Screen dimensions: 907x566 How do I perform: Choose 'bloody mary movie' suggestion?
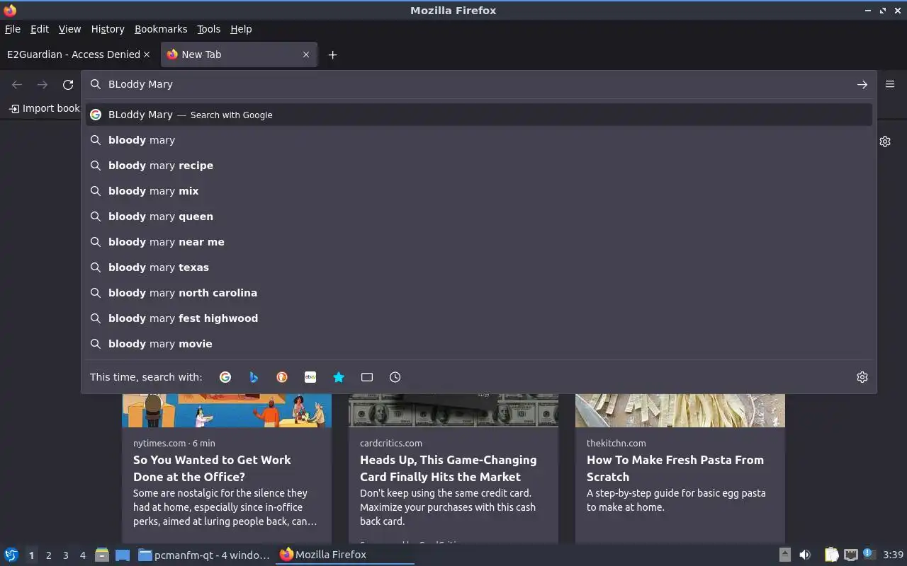(479, 344)
